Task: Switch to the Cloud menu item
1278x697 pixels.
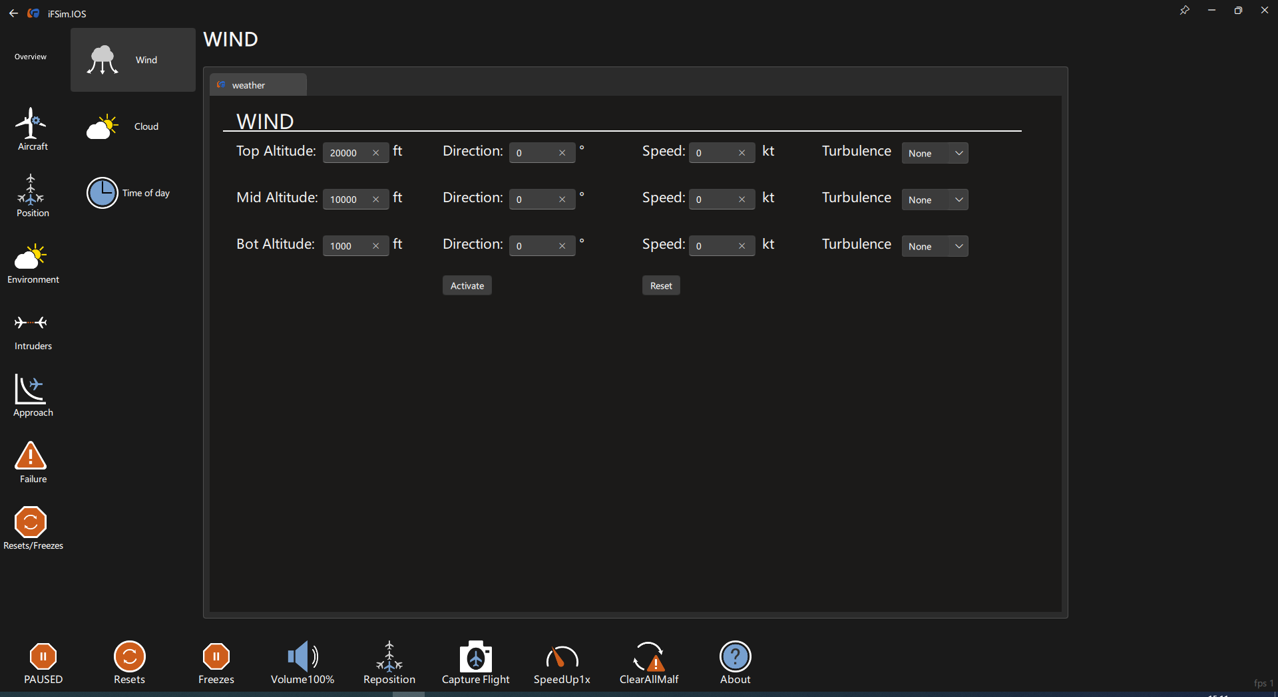Action: coord(132,126)
